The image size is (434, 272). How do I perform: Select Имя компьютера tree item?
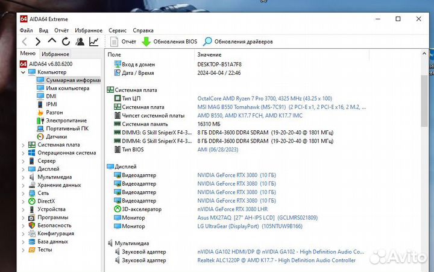click(68, 89)
